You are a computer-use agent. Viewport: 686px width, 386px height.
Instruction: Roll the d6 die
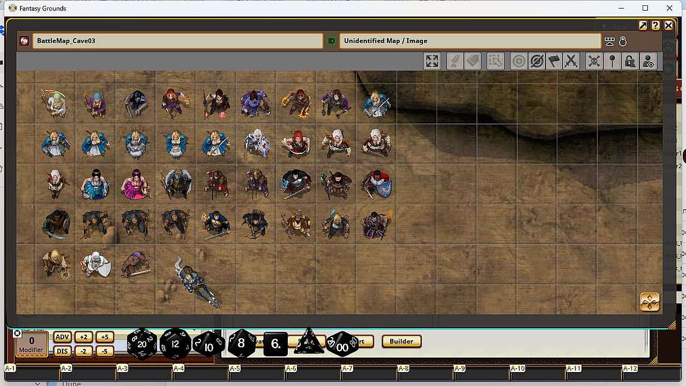(x=275, y=344)
